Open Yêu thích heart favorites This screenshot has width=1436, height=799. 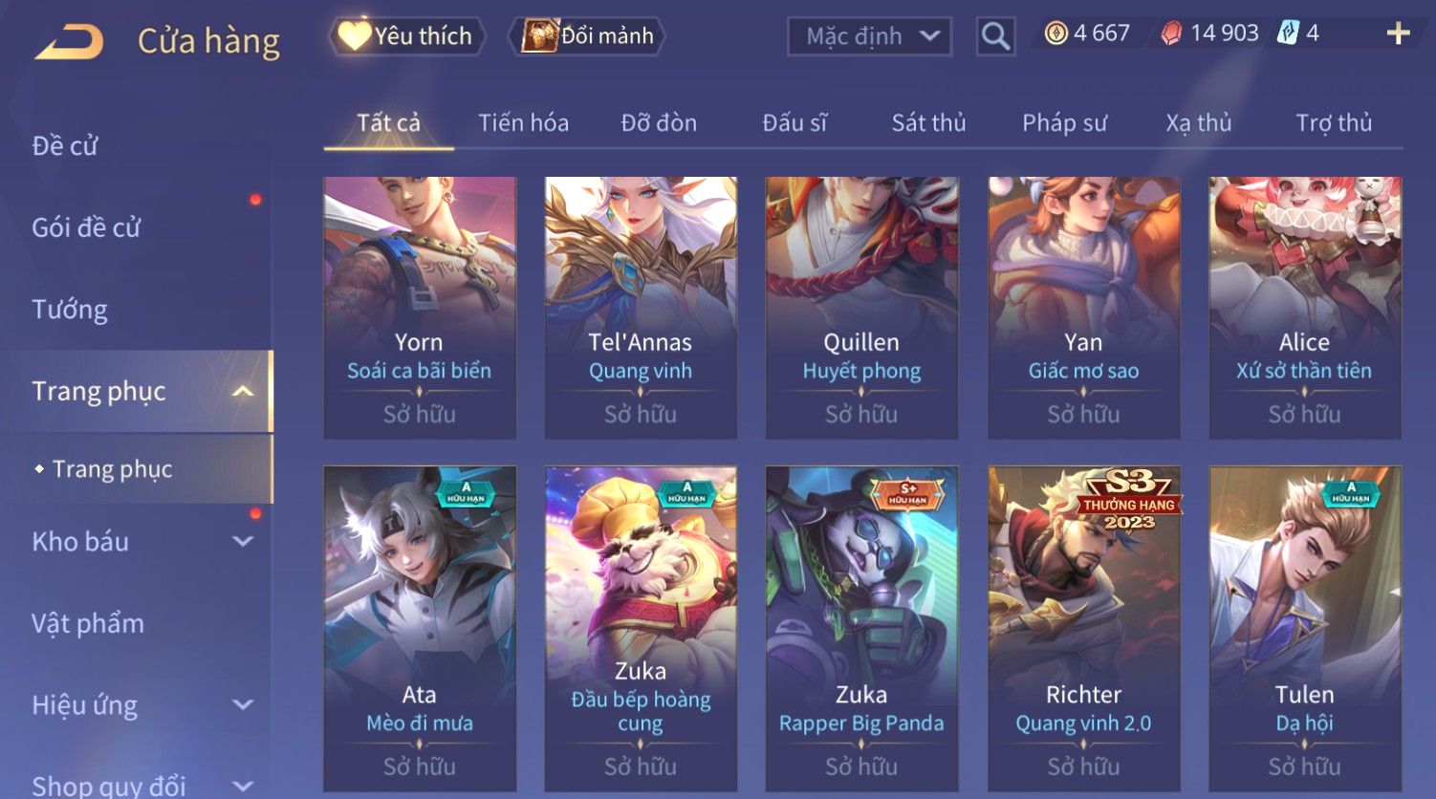(407, 36)
